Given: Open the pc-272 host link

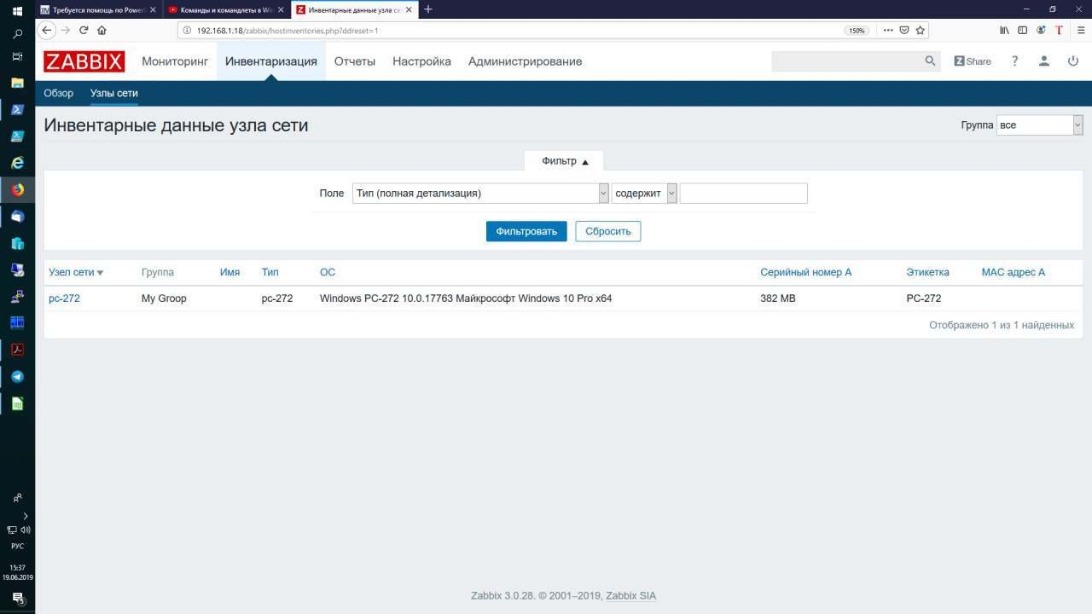Looking at the screenshot, I should click(64, 298).
